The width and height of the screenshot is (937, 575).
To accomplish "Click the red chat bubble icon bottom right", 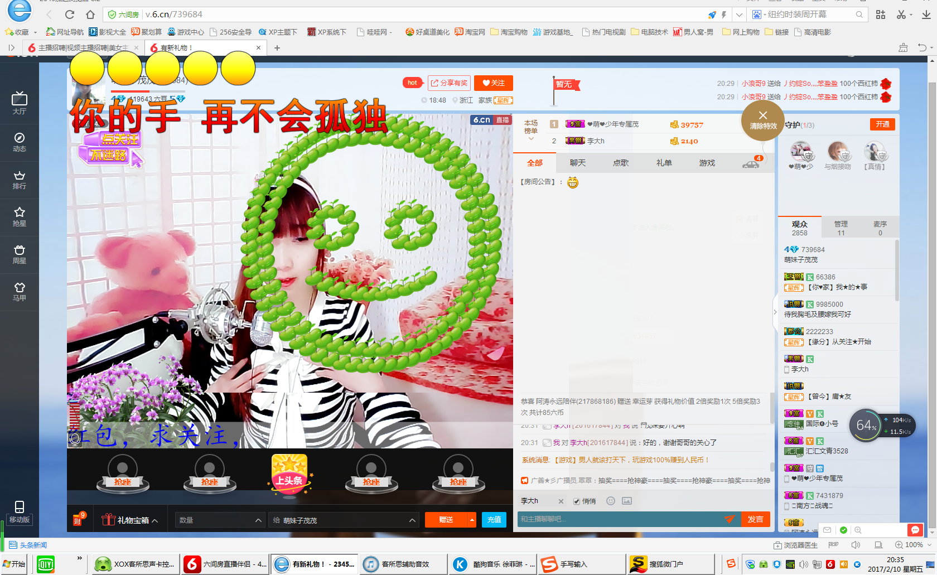I will coord(915,530).
